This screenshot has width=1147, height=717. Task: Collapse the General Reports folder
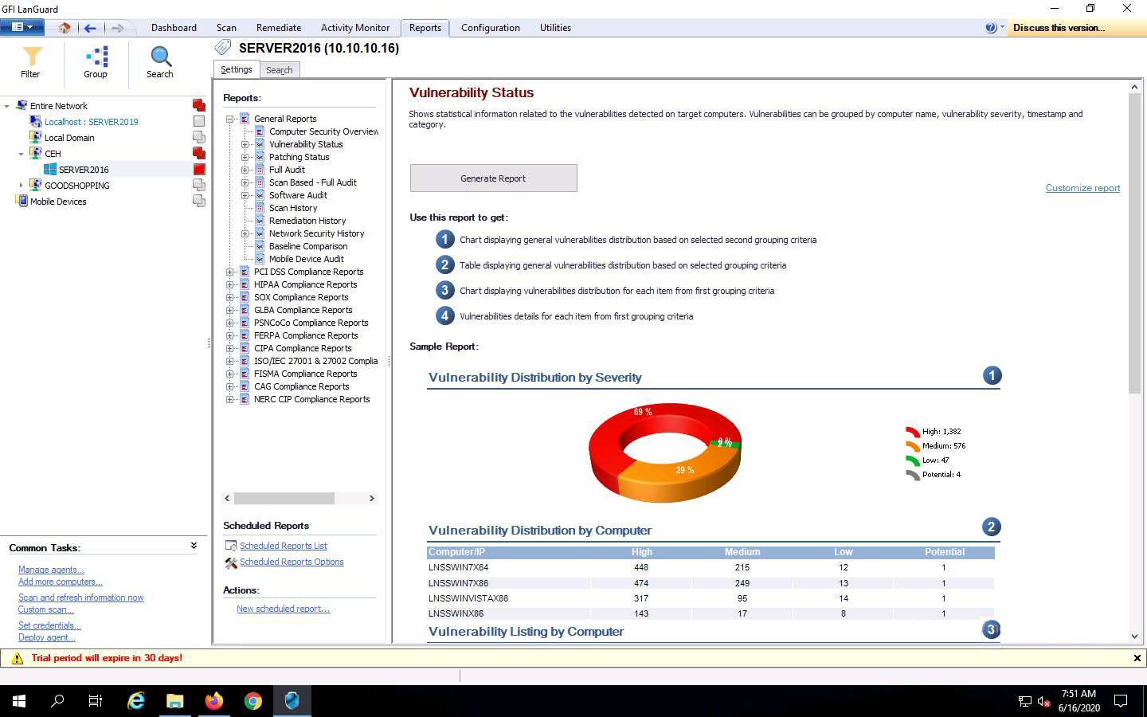pos(230,119)
